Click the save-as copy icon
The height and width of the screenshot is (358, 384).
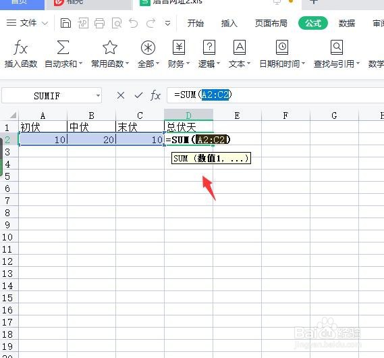[83, 23]
